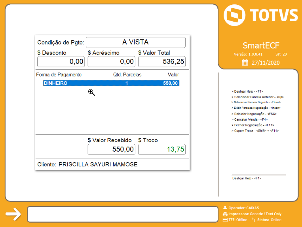Click the operator person icon
Viewport: 302px width, 227px height.
(225, 208)
